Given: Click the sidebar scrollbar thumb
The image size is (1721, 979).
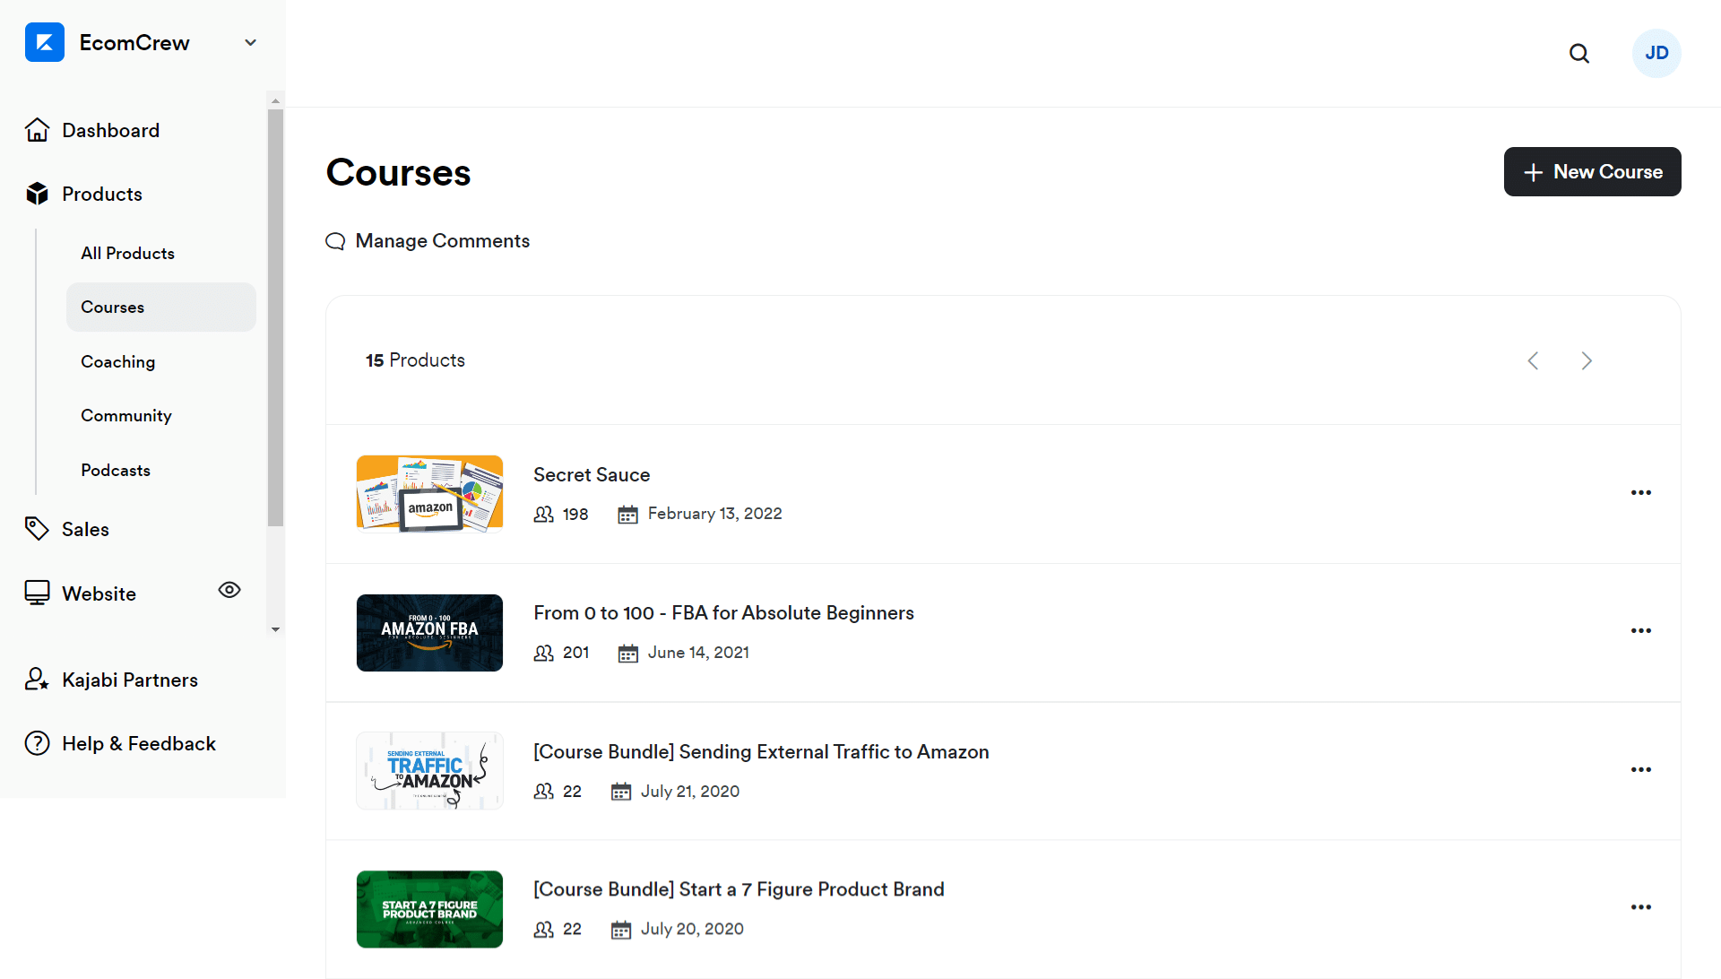Looking at the screenshot, I should [275, 318].
